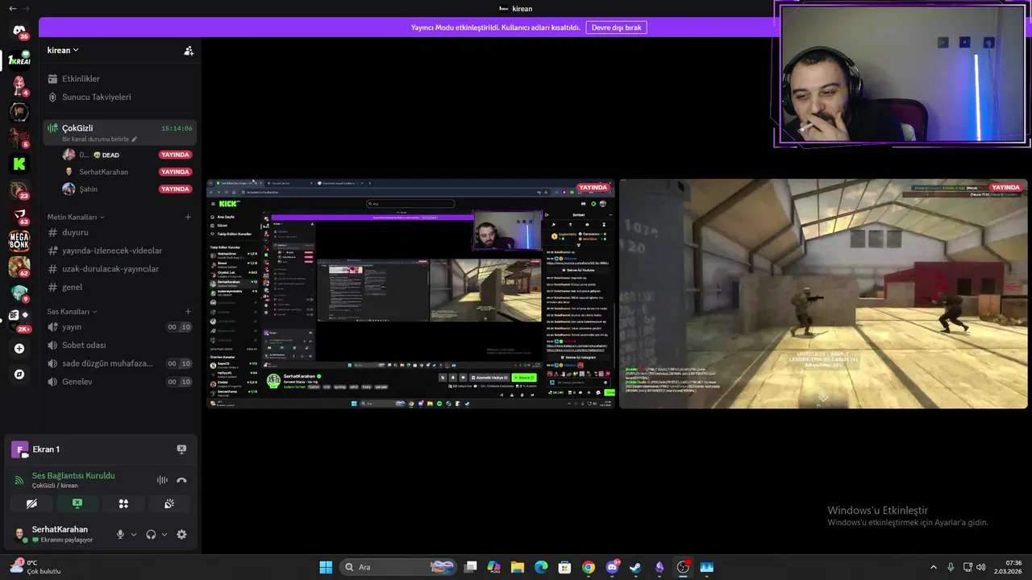Click the Add a Server plus icon
Viewport: 1032px width, 580px height.
pyautogui.click(x=19, y=349)
